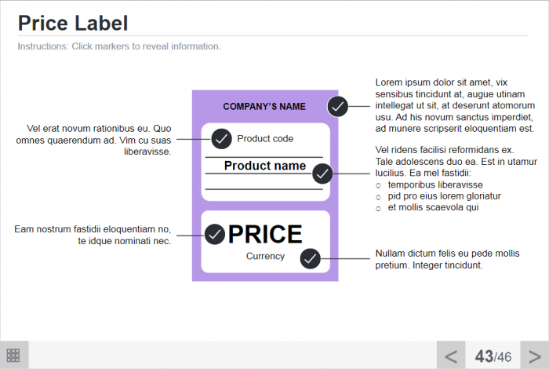Click the instructions text below the title
Image resolution: width=549 pixels, height=369 pixels.
tap(119, 46)
